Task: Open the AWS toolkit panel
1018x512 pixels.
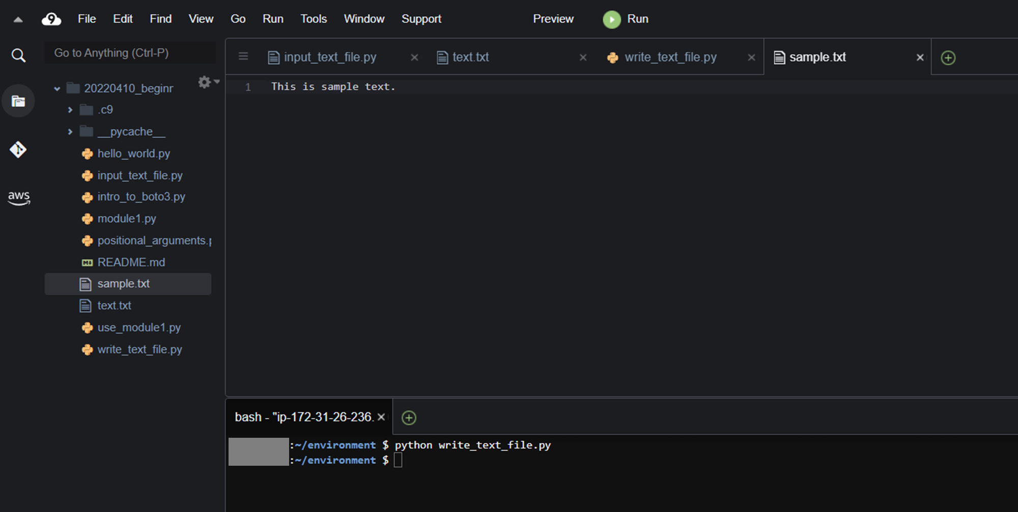Action: 19,198
